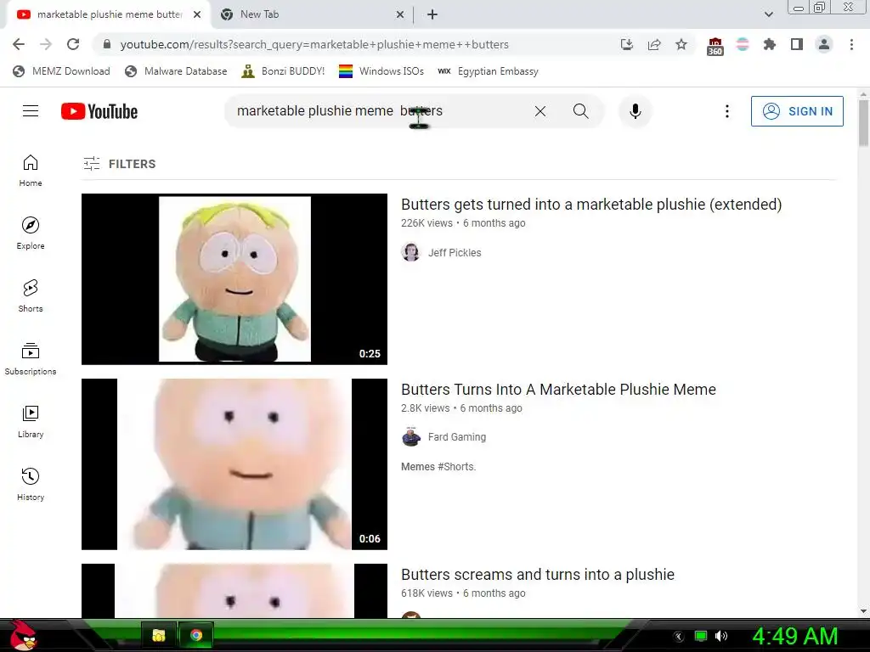This screenshot has width=870, height=652.
Task: Visit Fard Gaming channel name
Action: (x=456, y=437)
